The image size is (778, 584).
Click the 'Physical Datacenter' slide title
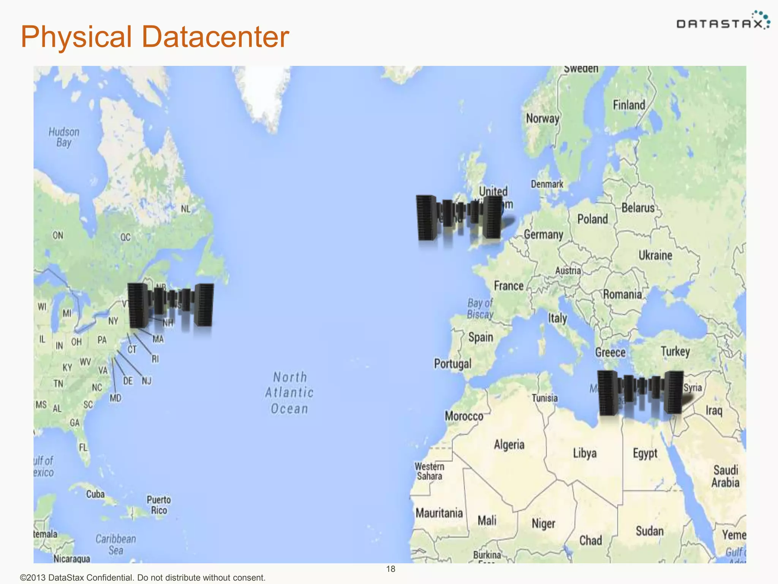[155, 37]
